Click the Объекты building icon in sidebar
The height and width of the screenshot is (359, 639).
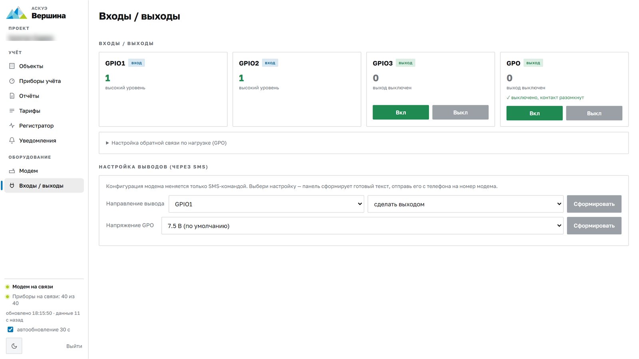[12, 66]
